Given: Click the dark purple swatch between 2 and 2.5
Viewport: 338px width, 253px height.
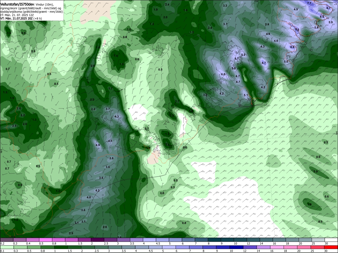Looking at the screenshot, I should 97,240.
